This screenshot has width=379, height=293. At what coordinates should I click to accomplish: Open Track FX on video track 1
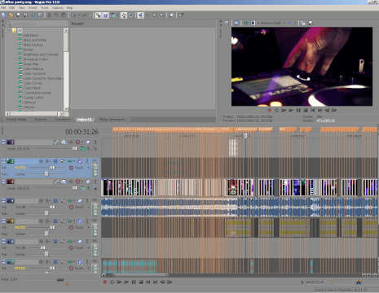click(x=64, y=142)
